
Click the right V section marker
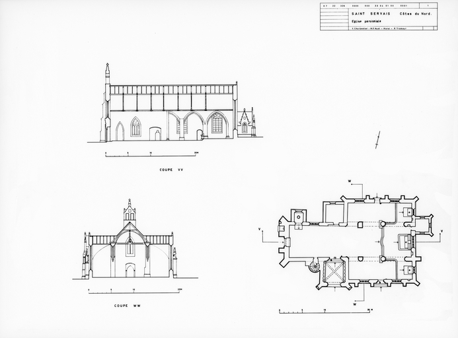(441, 230)
